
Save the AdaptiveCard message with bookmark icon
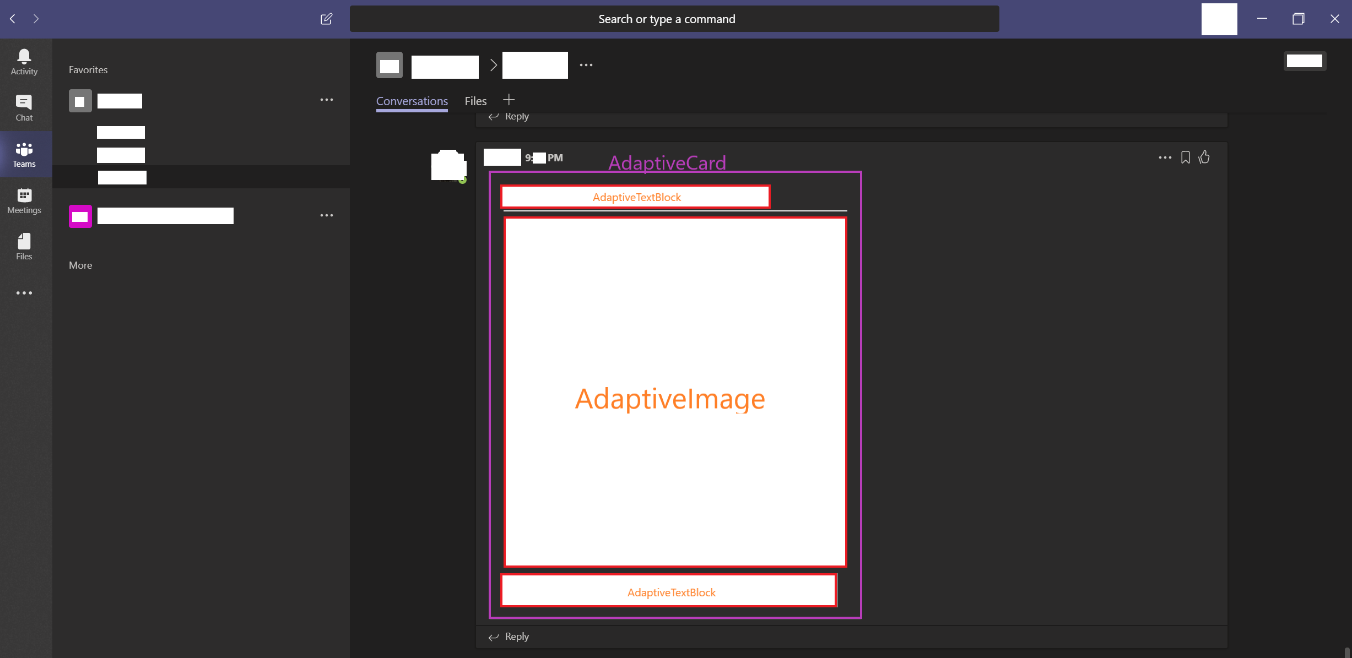pyautogui.click(x=1185, y=157)
